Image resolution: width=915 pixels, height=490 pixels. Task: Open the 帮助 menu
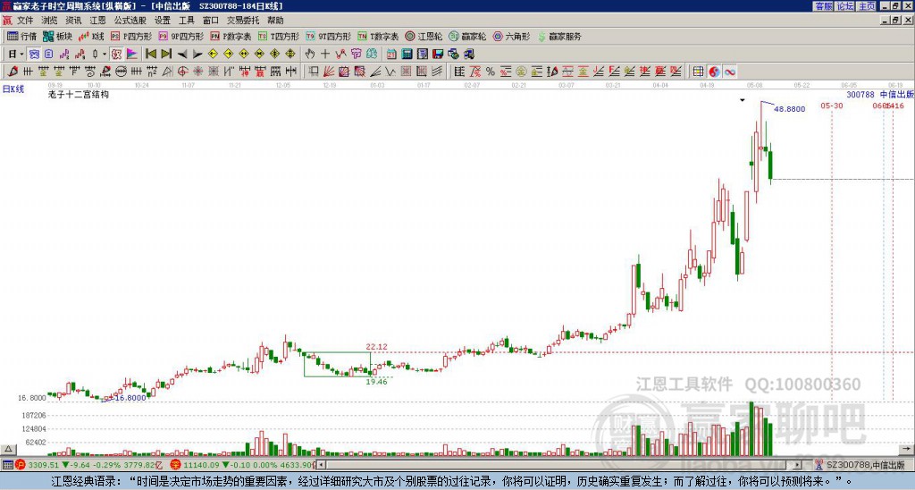[x=275, y=21]
